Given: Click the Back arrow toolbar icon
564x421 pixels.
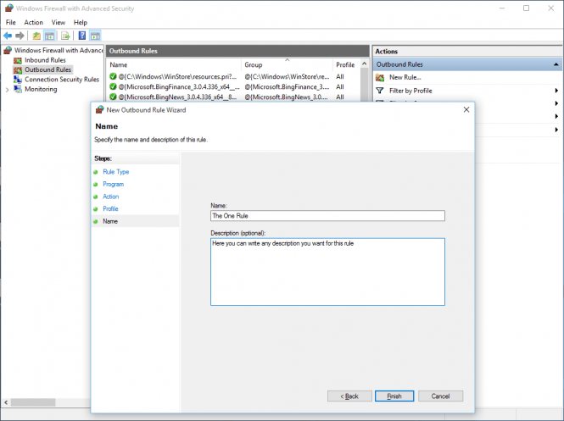Looking at the screenshot, I should pyautogui.click(x=8, y=36).
